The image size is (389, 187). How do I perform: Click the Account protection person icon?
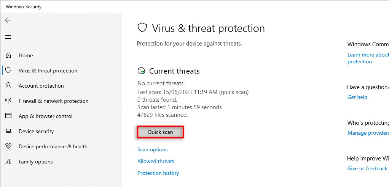8,86
